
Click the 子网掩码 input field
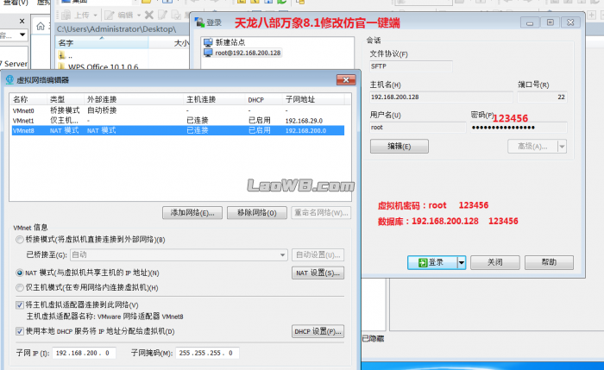tap(207, 353)
